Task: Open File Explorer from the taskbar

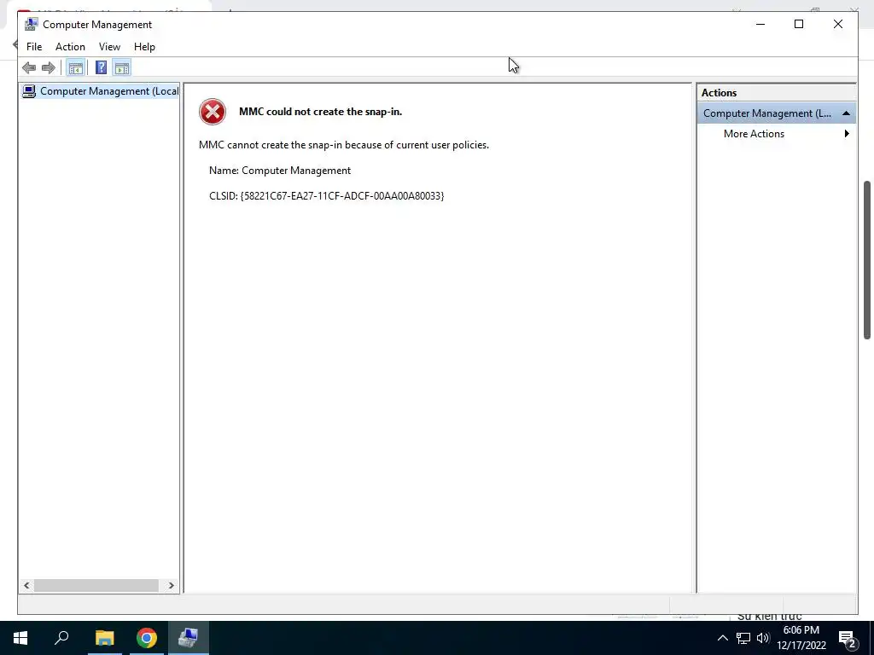Action: (x=104, y=638)
